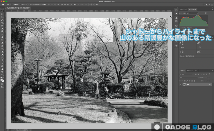
Task: Select the Eyedropper tool
Action: [x=2, y=28]
